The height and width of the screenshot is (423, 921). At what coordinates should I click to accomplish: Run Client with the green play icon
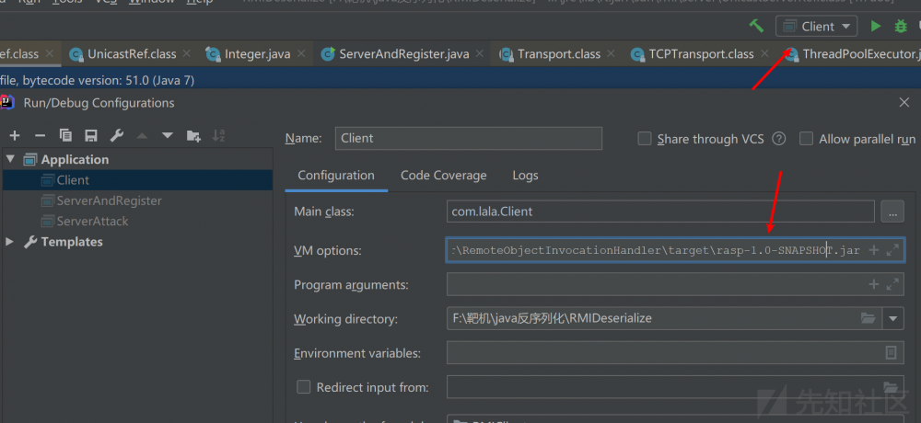875,27
